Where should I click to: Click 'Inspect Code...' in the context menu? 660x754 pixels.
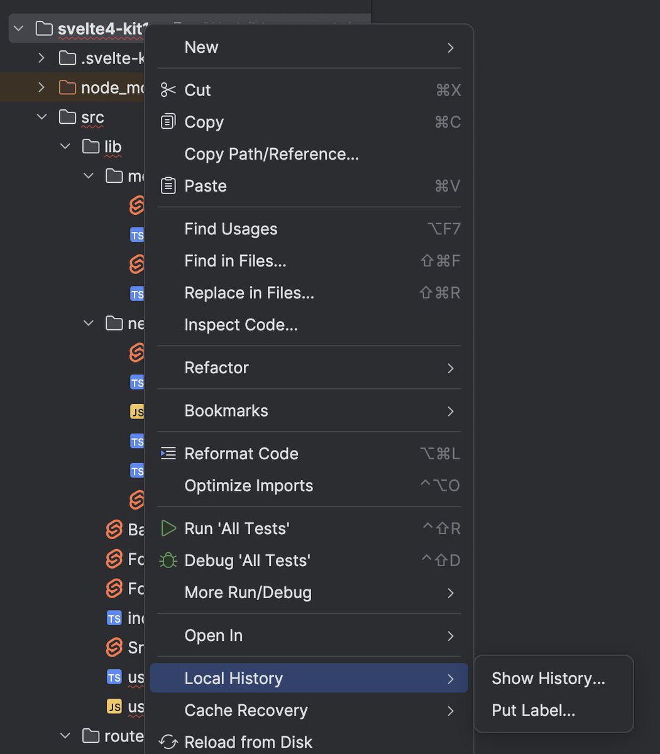[241, 324]
